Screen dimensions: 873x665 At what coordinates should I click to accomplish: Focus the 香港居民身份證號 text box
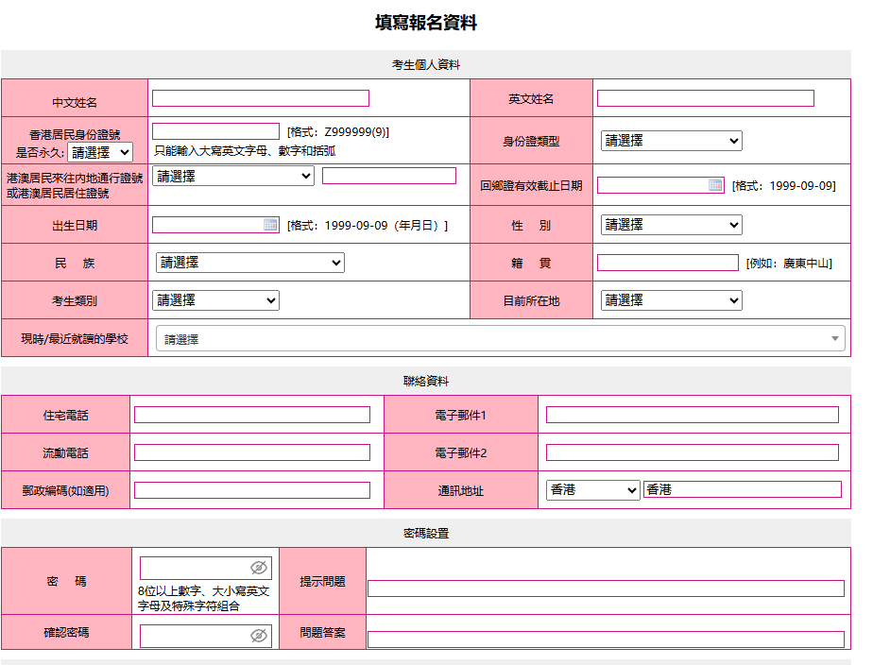click(215, 131)
